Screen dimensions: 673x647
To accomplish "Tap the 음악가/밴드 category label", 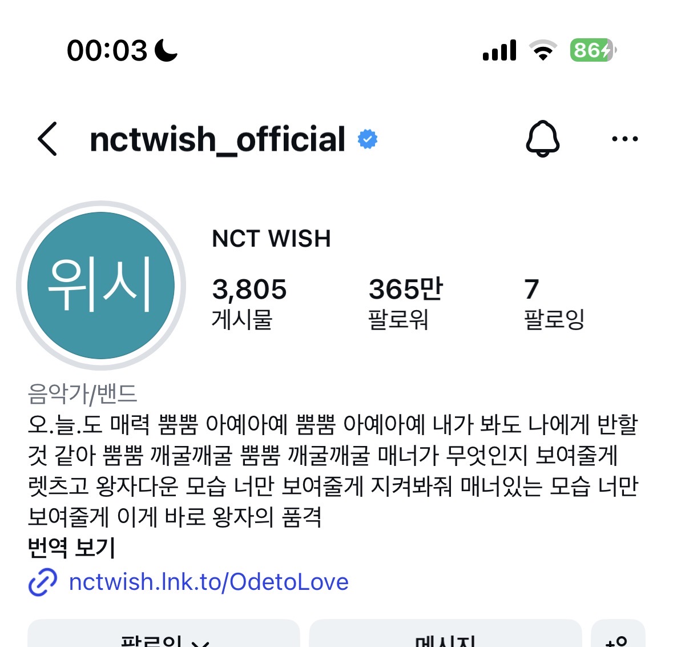I will pos(82,393).
